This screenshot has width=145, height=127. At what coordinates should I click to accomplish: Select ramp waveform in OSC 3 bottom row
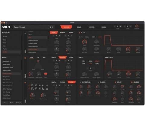click(x=43, y=89)
